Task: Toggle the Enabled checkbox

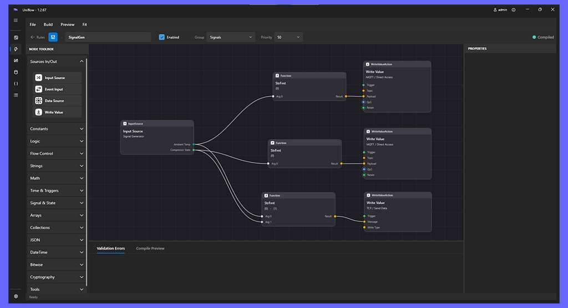Action: [161, 37]
